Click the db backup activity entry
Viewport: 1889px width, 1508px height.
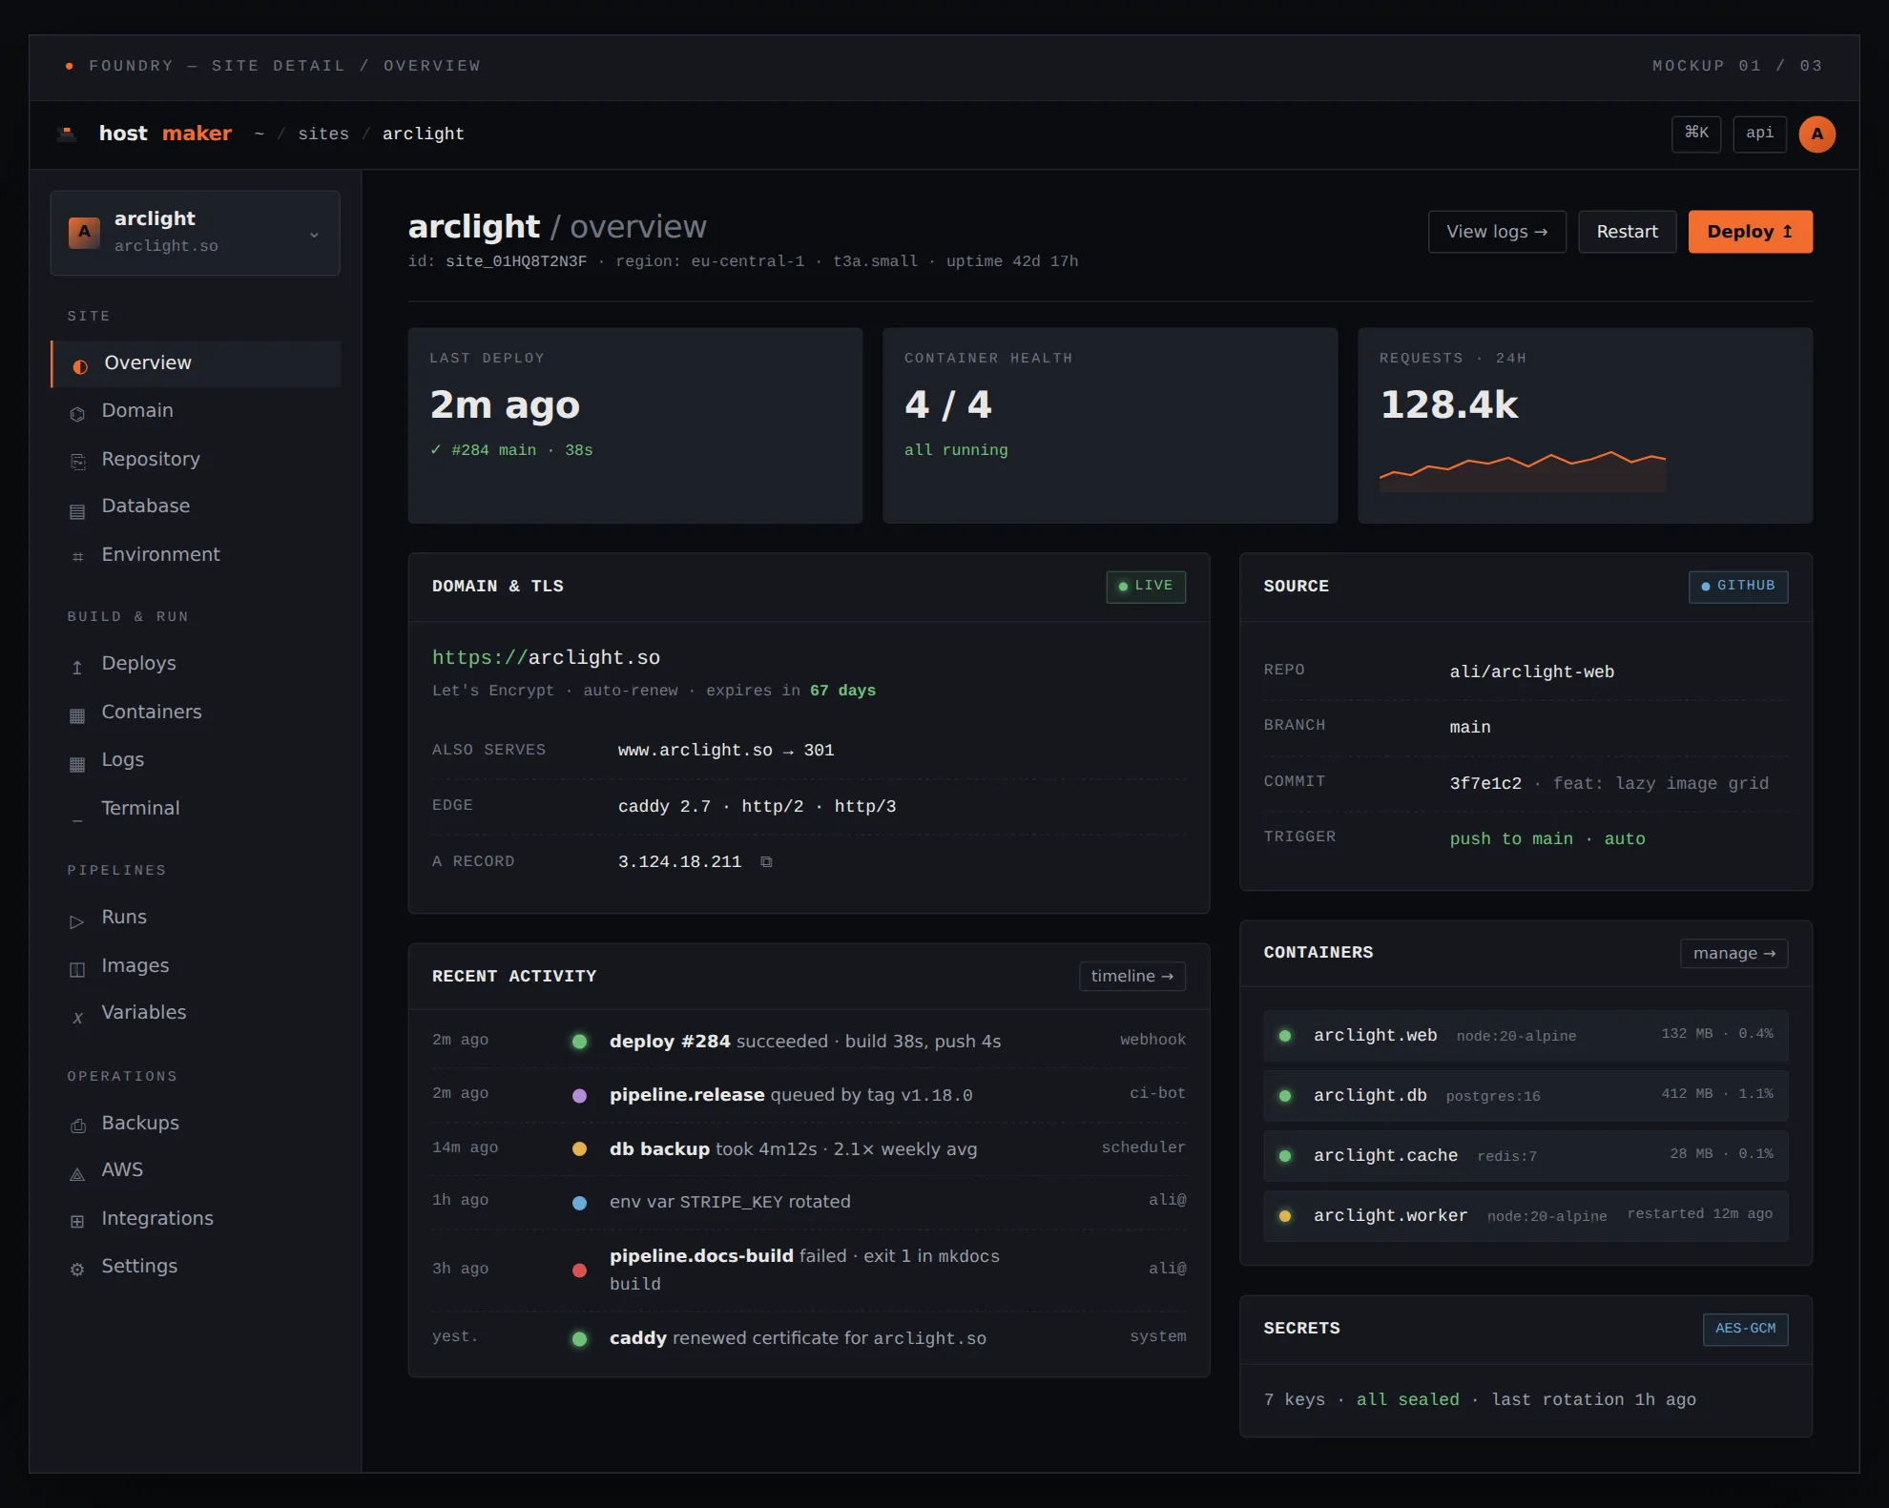pos(809,1149)
